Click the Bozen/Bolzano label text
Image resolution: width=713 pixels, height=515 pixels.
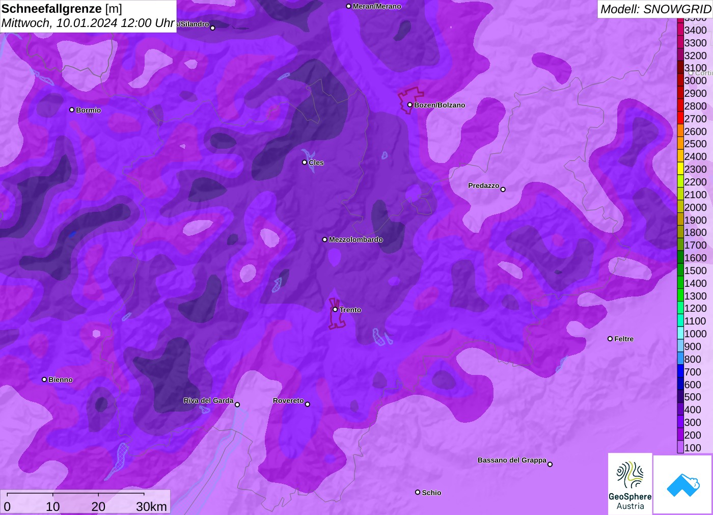point(440,105)
